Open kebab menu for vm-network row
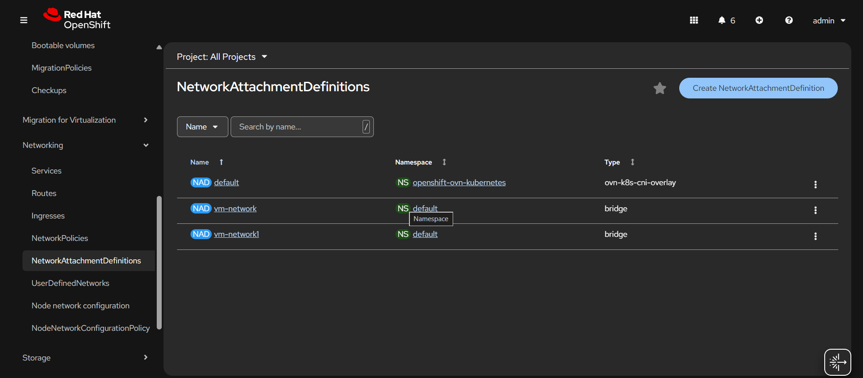The height and width of the screenshot is (378, 863). (x=815, y=210)
